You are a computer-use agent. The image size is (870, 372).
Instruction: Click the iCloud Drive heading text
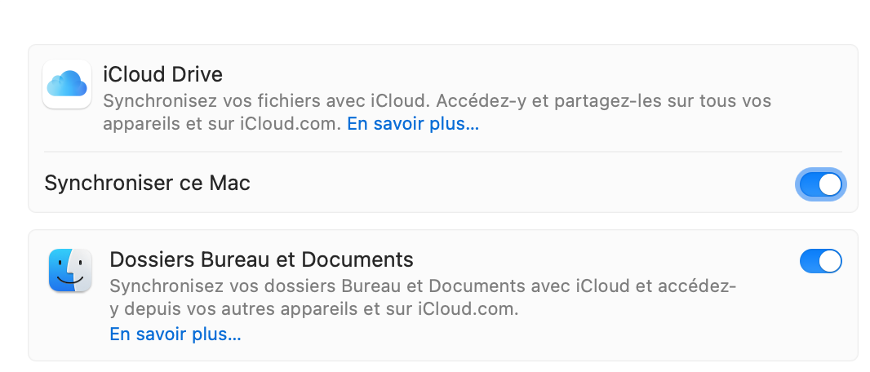(162, 74)
